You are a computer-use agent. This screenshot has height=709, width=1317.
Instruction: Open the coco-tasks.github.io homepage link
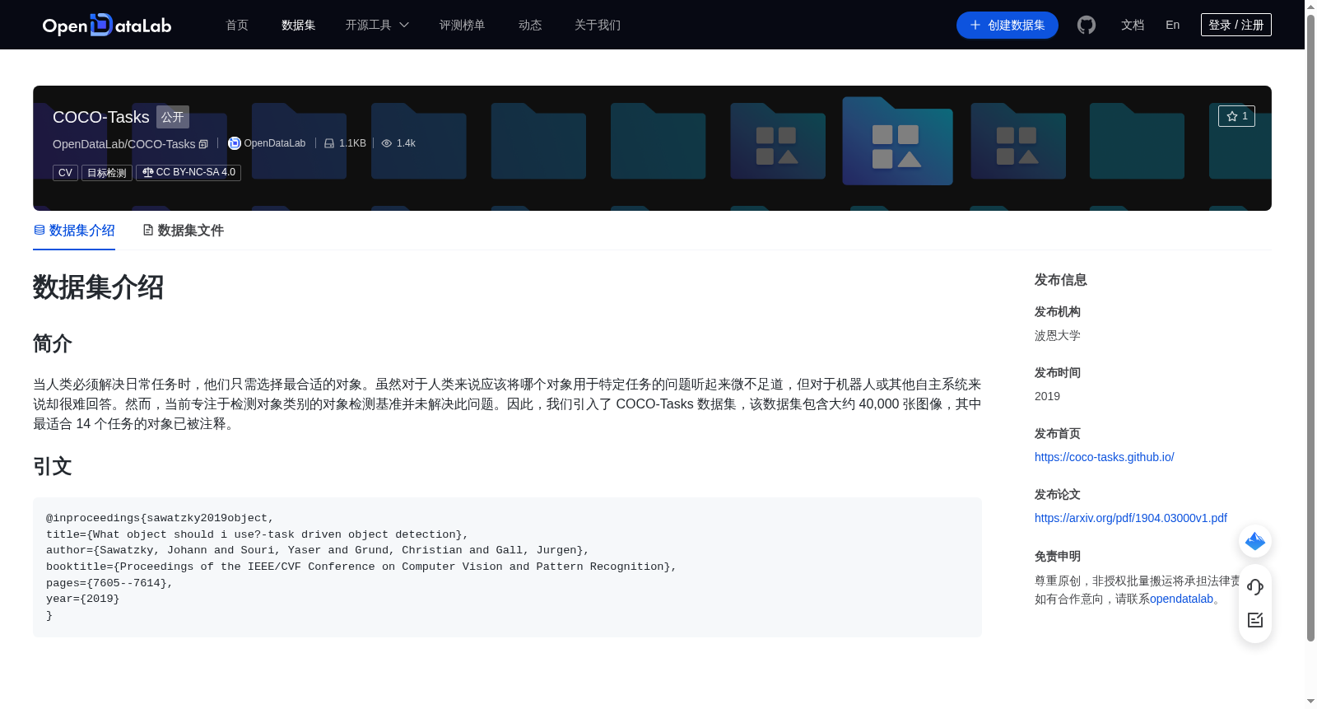pos(1105,457)
